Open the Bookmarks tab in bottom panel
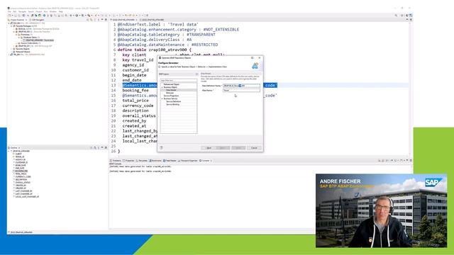454x255 pixels. tap(155, 161)
